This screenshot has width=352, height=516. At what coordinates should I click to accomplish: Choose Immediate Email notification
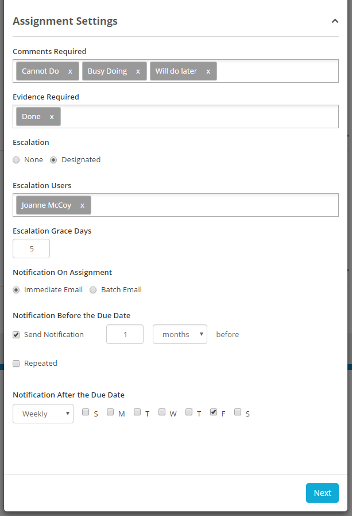16,290
